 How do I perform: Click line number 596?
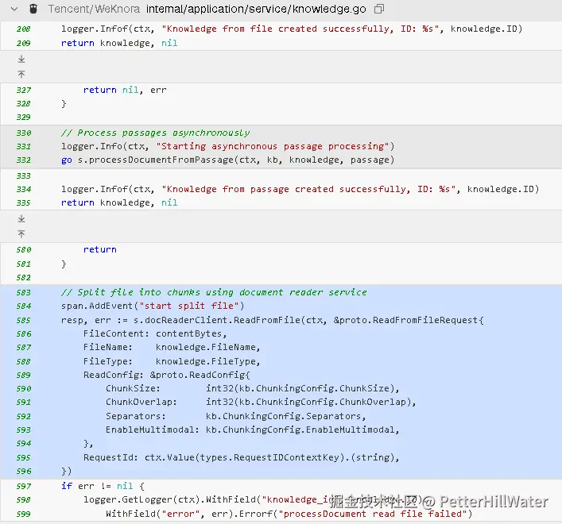tap(23, 472)
